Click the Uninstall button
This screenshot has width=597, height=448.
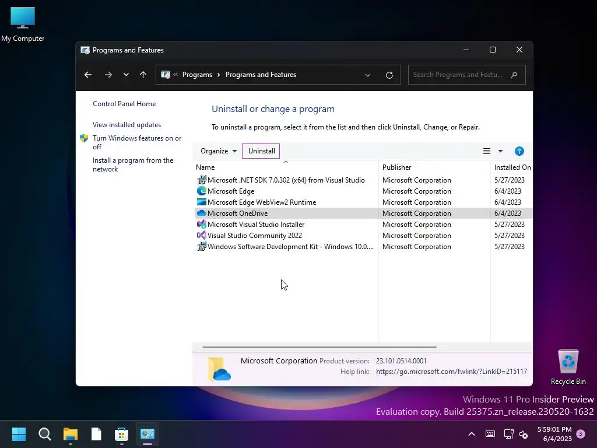[261, 151]
